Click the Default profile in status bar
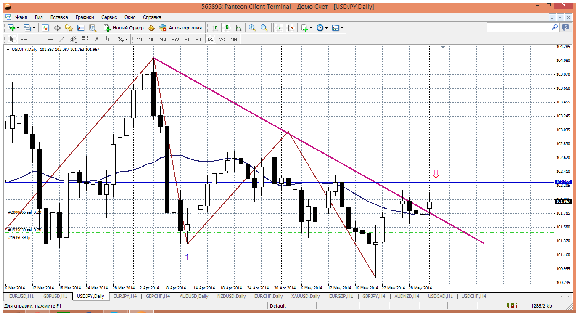The height and width of the screenshot is (313, 576). pyautogui.click(x=278, y=306)
